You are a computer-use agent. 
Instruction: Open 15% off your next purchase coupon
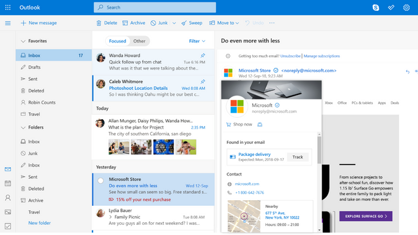point(140,200)
